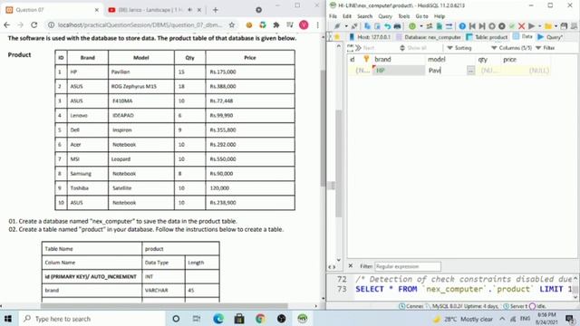Click the Run query play icon
The height and width of the screenshot is (326, 580).
tap(532, 26)
